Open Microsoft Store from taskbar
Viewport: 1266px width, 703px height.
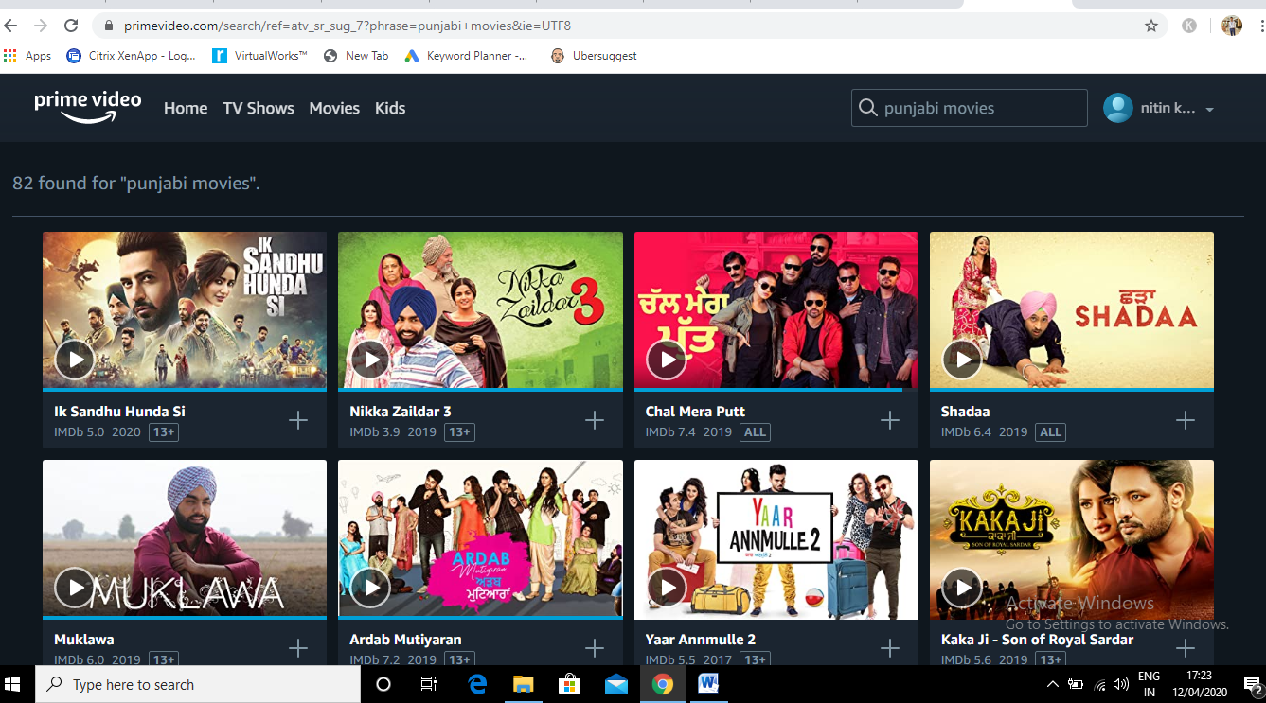tap(569, 684)
